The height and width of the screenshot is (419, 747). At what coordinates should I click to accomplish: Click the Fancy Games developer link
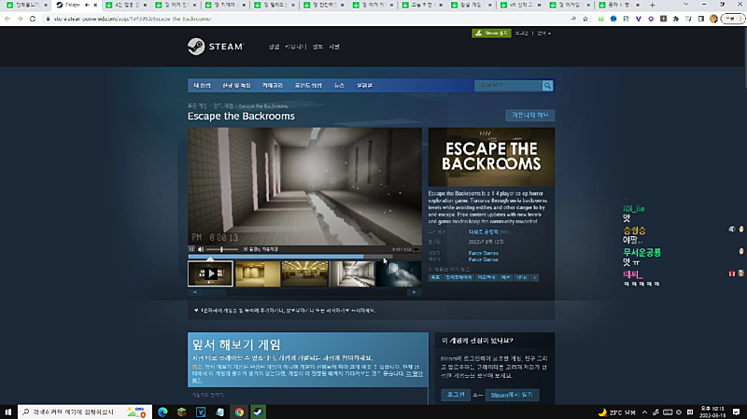click(x=483, y=253)
